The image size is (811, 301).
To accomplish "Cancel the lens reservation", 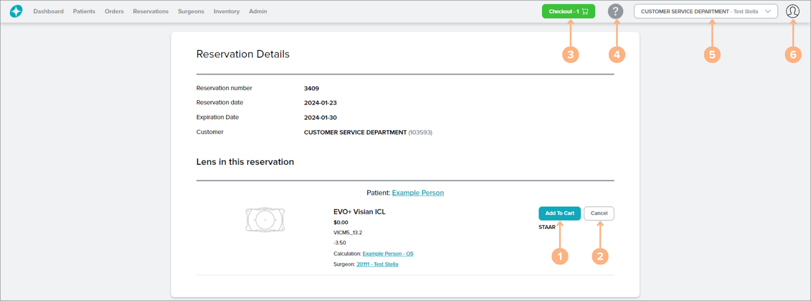I will pos(598,213).
